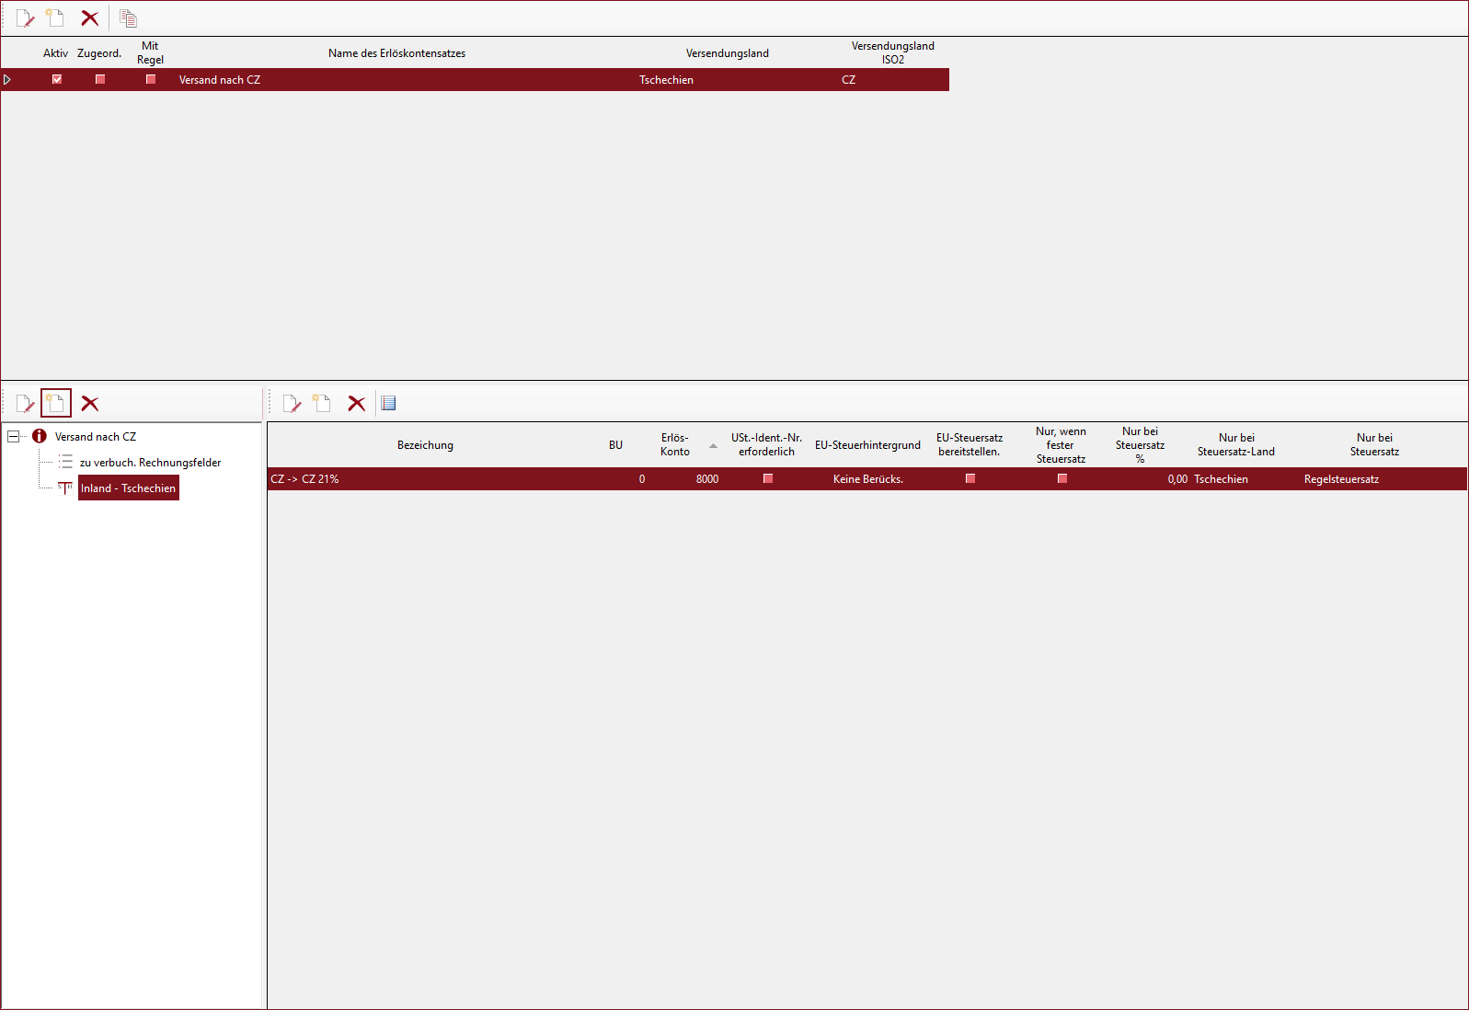
Task: Click the highlighted new-entry icon above the tree
Action: tap(56, 404)
